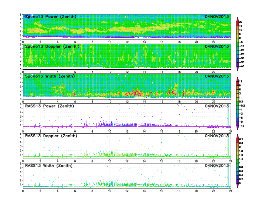Click the "12" x-axis tick under Spano13 Power panel
265x205 pixels.
(x=127, y=42)
